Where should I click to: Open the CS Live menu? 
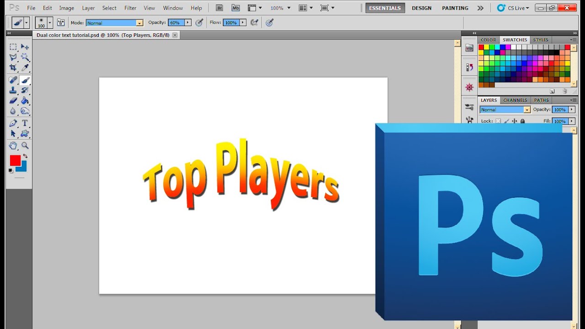coord(513,8)
